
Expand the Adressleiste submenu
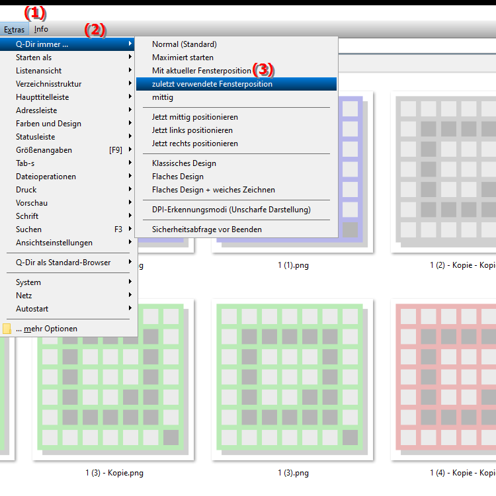tap(67, 110)
